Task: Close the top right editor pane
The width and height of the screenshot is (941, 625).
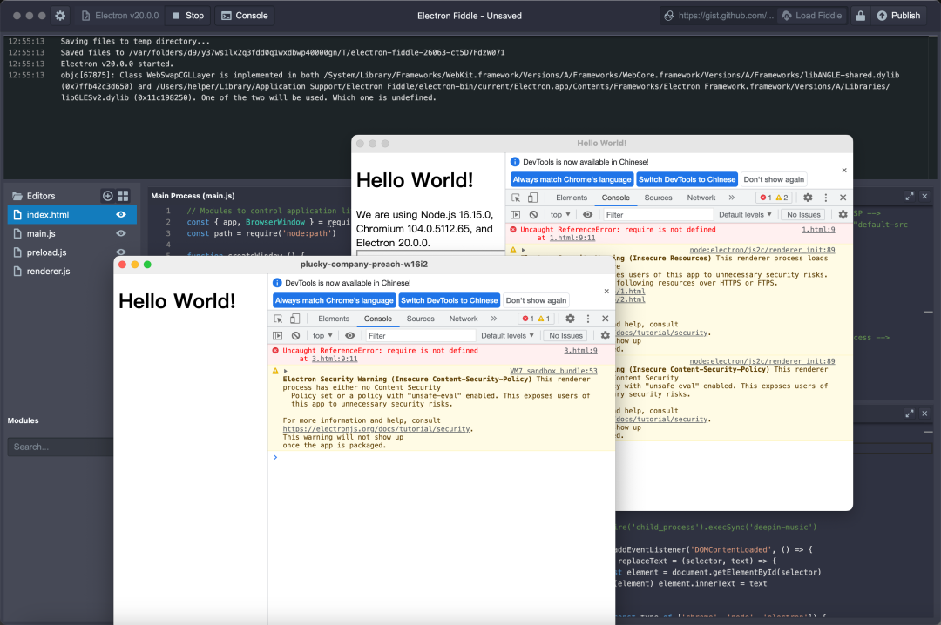Action: (924, 196)
